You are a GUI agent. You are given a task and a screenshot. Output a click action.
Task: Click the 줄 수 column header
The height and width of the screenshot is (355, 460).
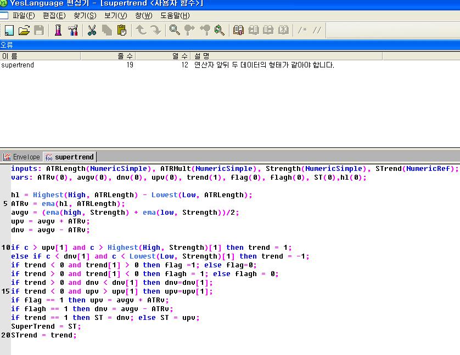click(x=108, y=56)
